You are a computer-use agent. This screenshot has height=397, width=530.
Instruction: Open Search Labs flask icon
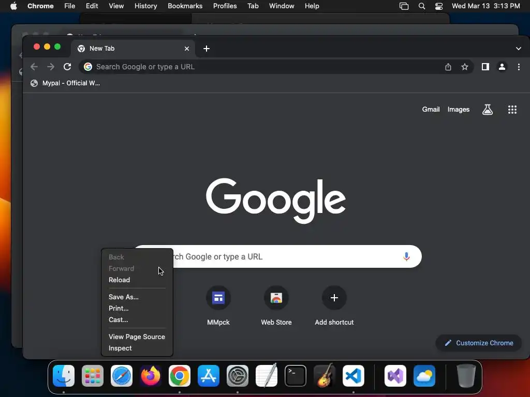point(488,110)
